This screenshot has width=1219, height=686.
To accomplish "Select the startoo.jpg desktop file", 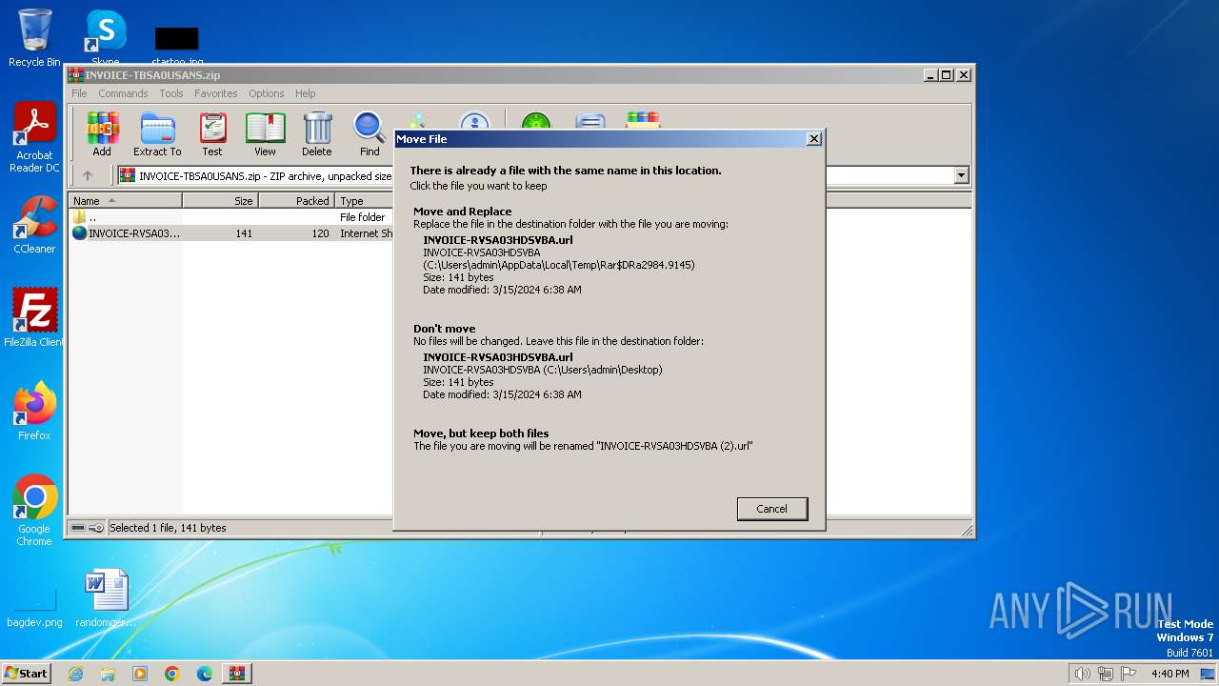I will 177,47.
